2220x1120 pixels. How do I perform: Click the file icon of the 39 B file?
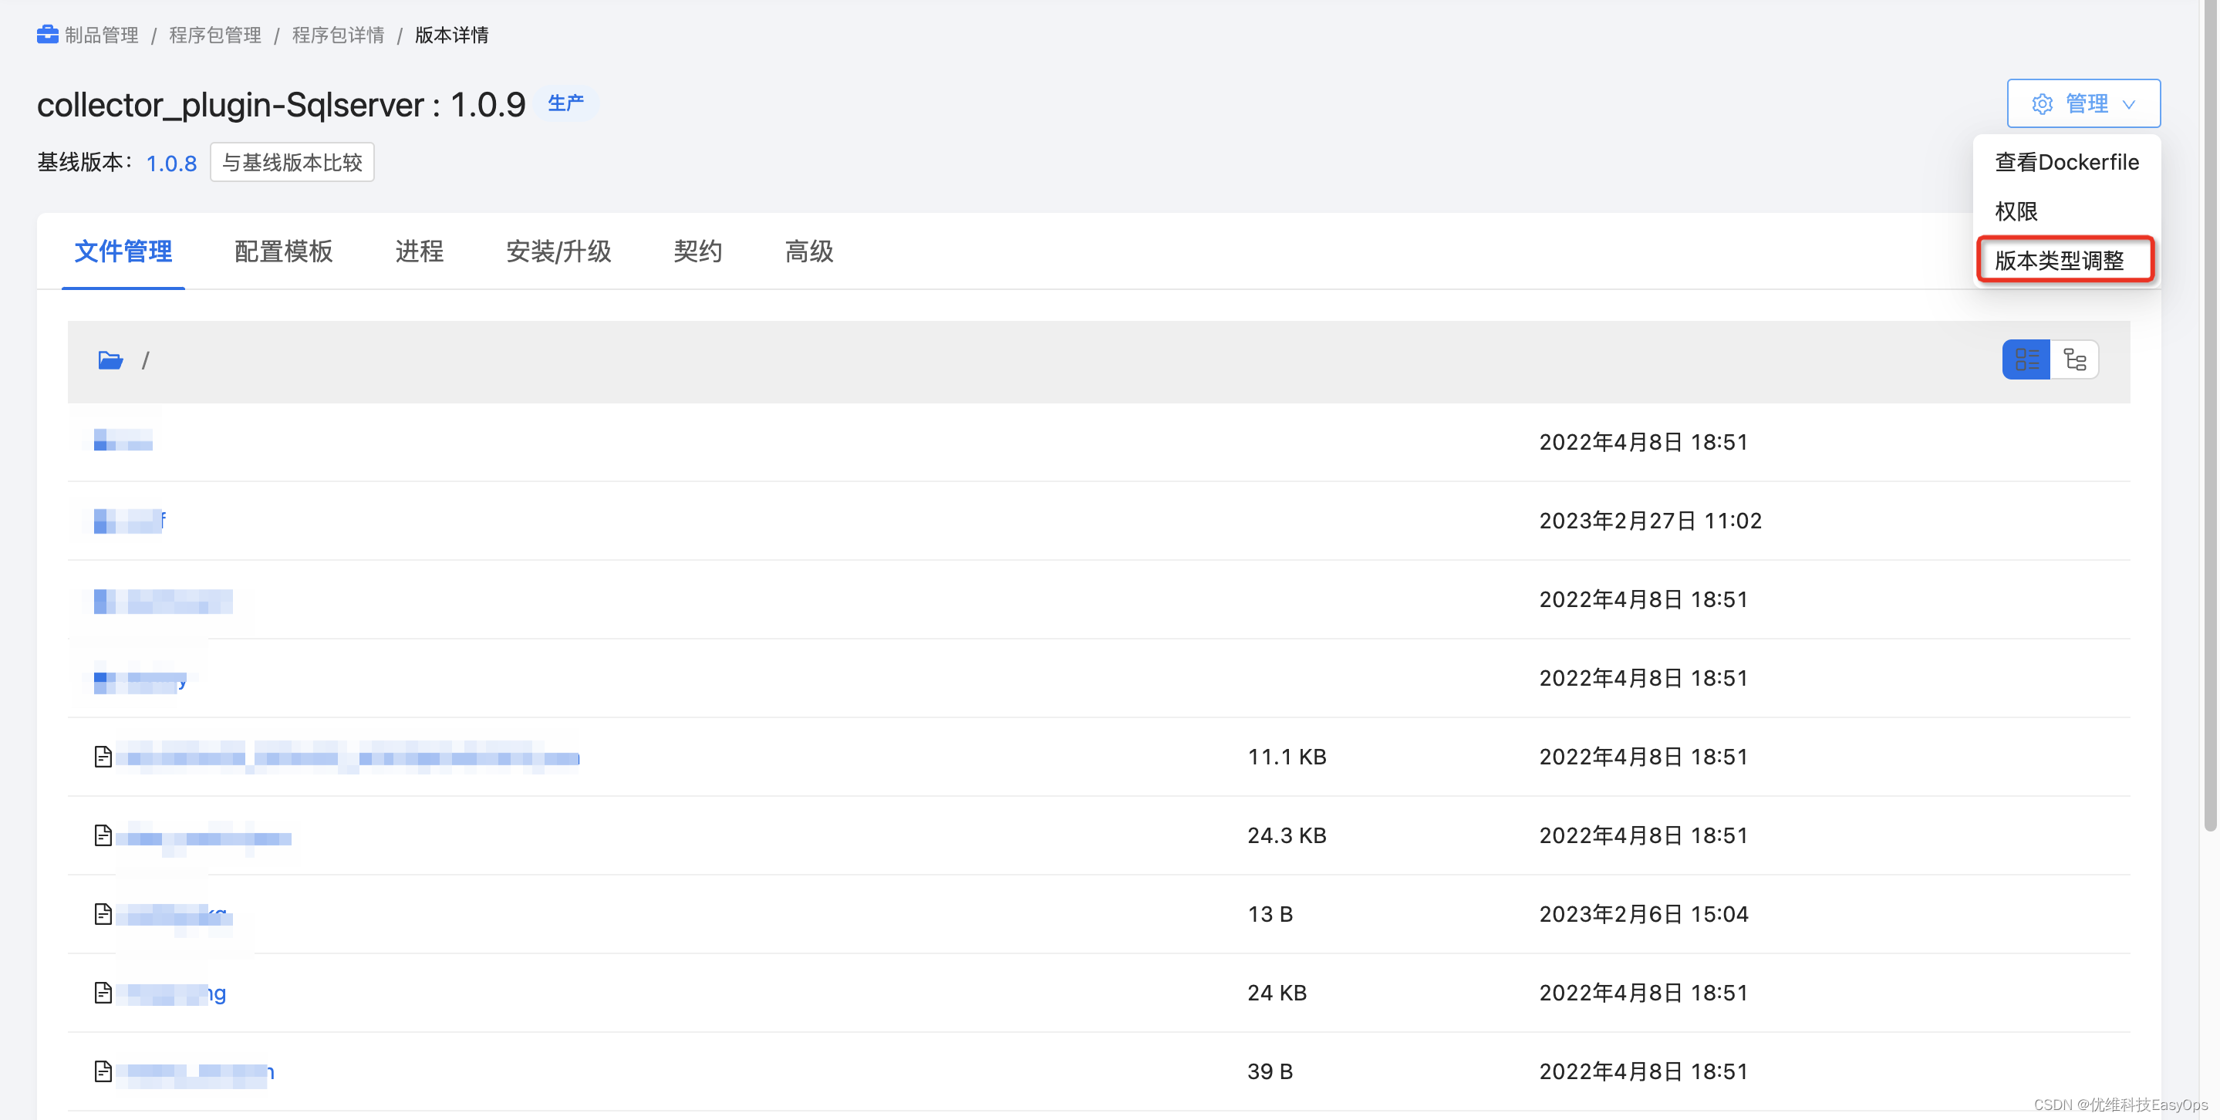103,1071
